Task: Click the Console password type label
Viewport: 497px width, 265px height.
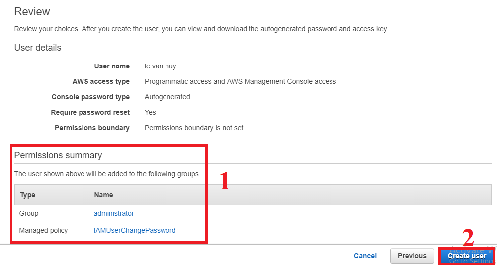Action: tap(90, 97)
